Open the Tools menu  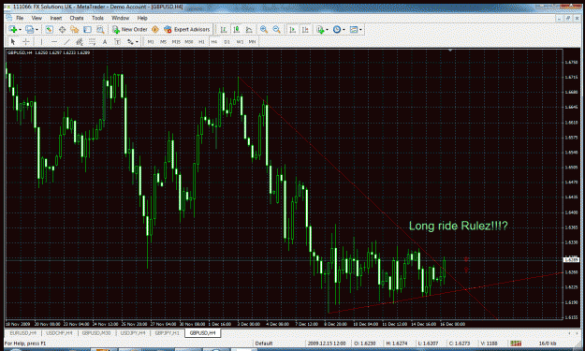click(x=97, y=18)
